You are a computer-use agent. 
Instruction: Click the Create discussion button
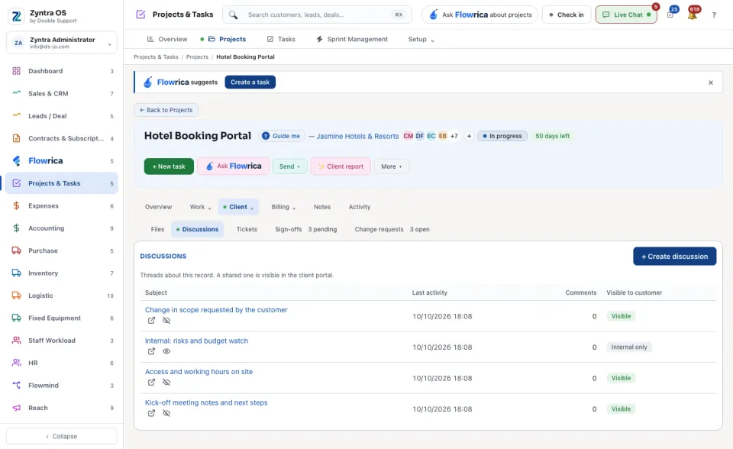coord(674,257)
